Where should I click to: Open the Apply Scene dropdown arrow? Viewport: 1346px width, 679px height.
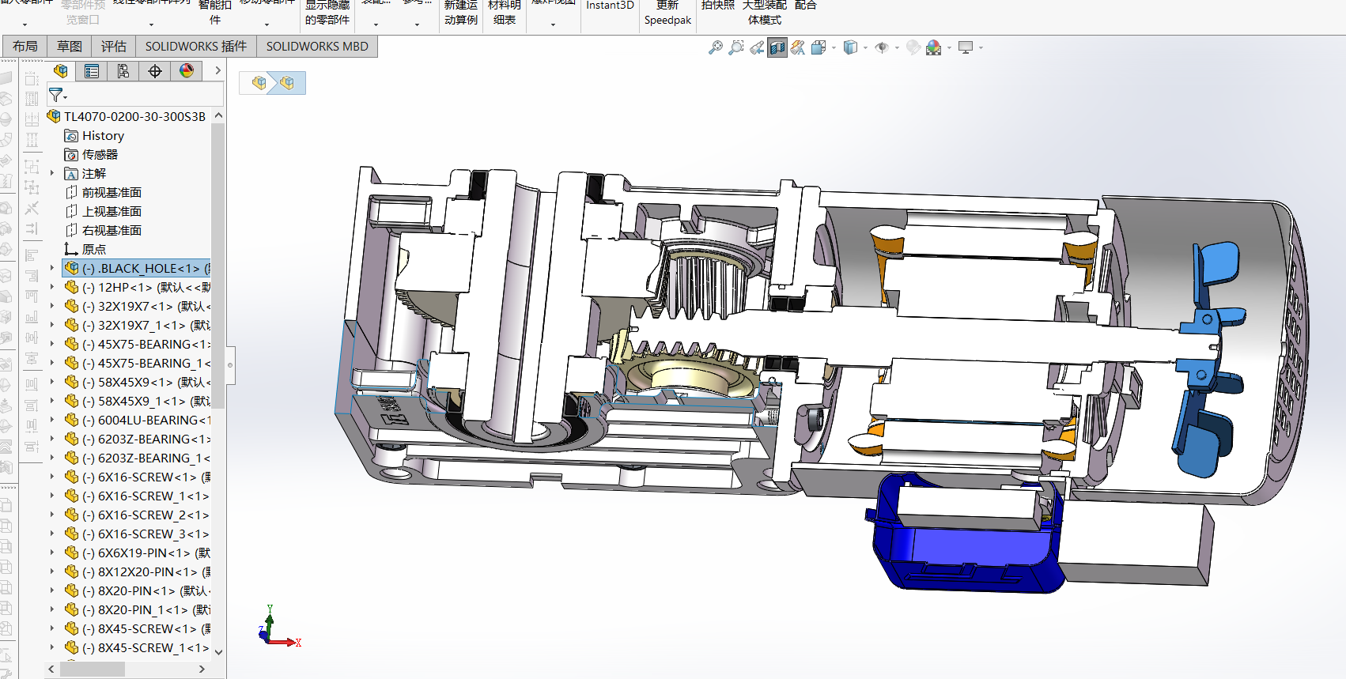pos(949,48)
